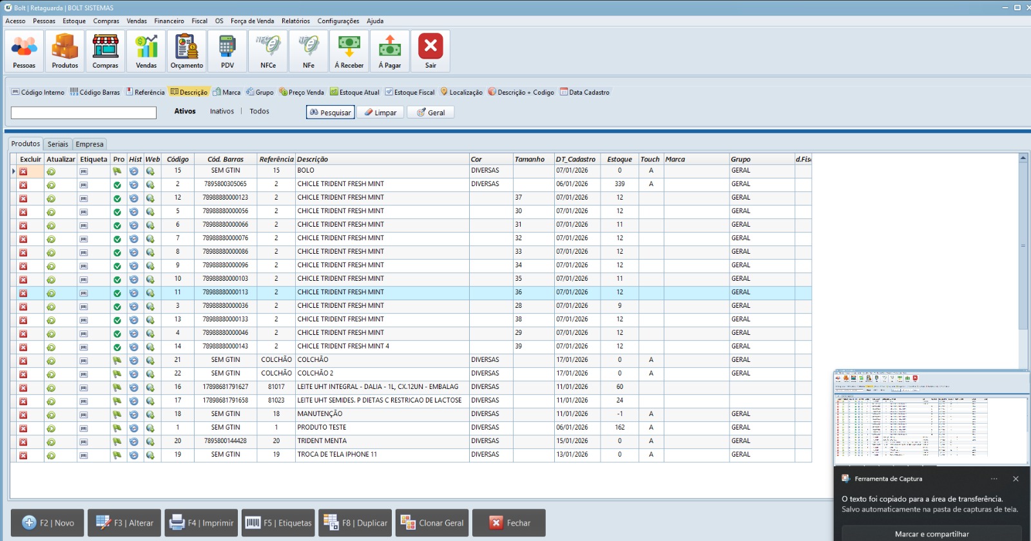The height and width of the screenshot is (541, 1031).
Task: Select Marca search filter
Action: pos(227,92)
